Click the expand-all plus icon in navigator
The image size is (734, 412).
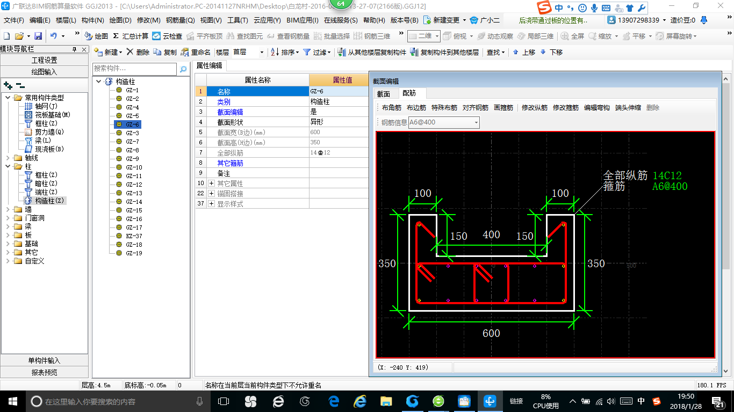coord(8,85)
